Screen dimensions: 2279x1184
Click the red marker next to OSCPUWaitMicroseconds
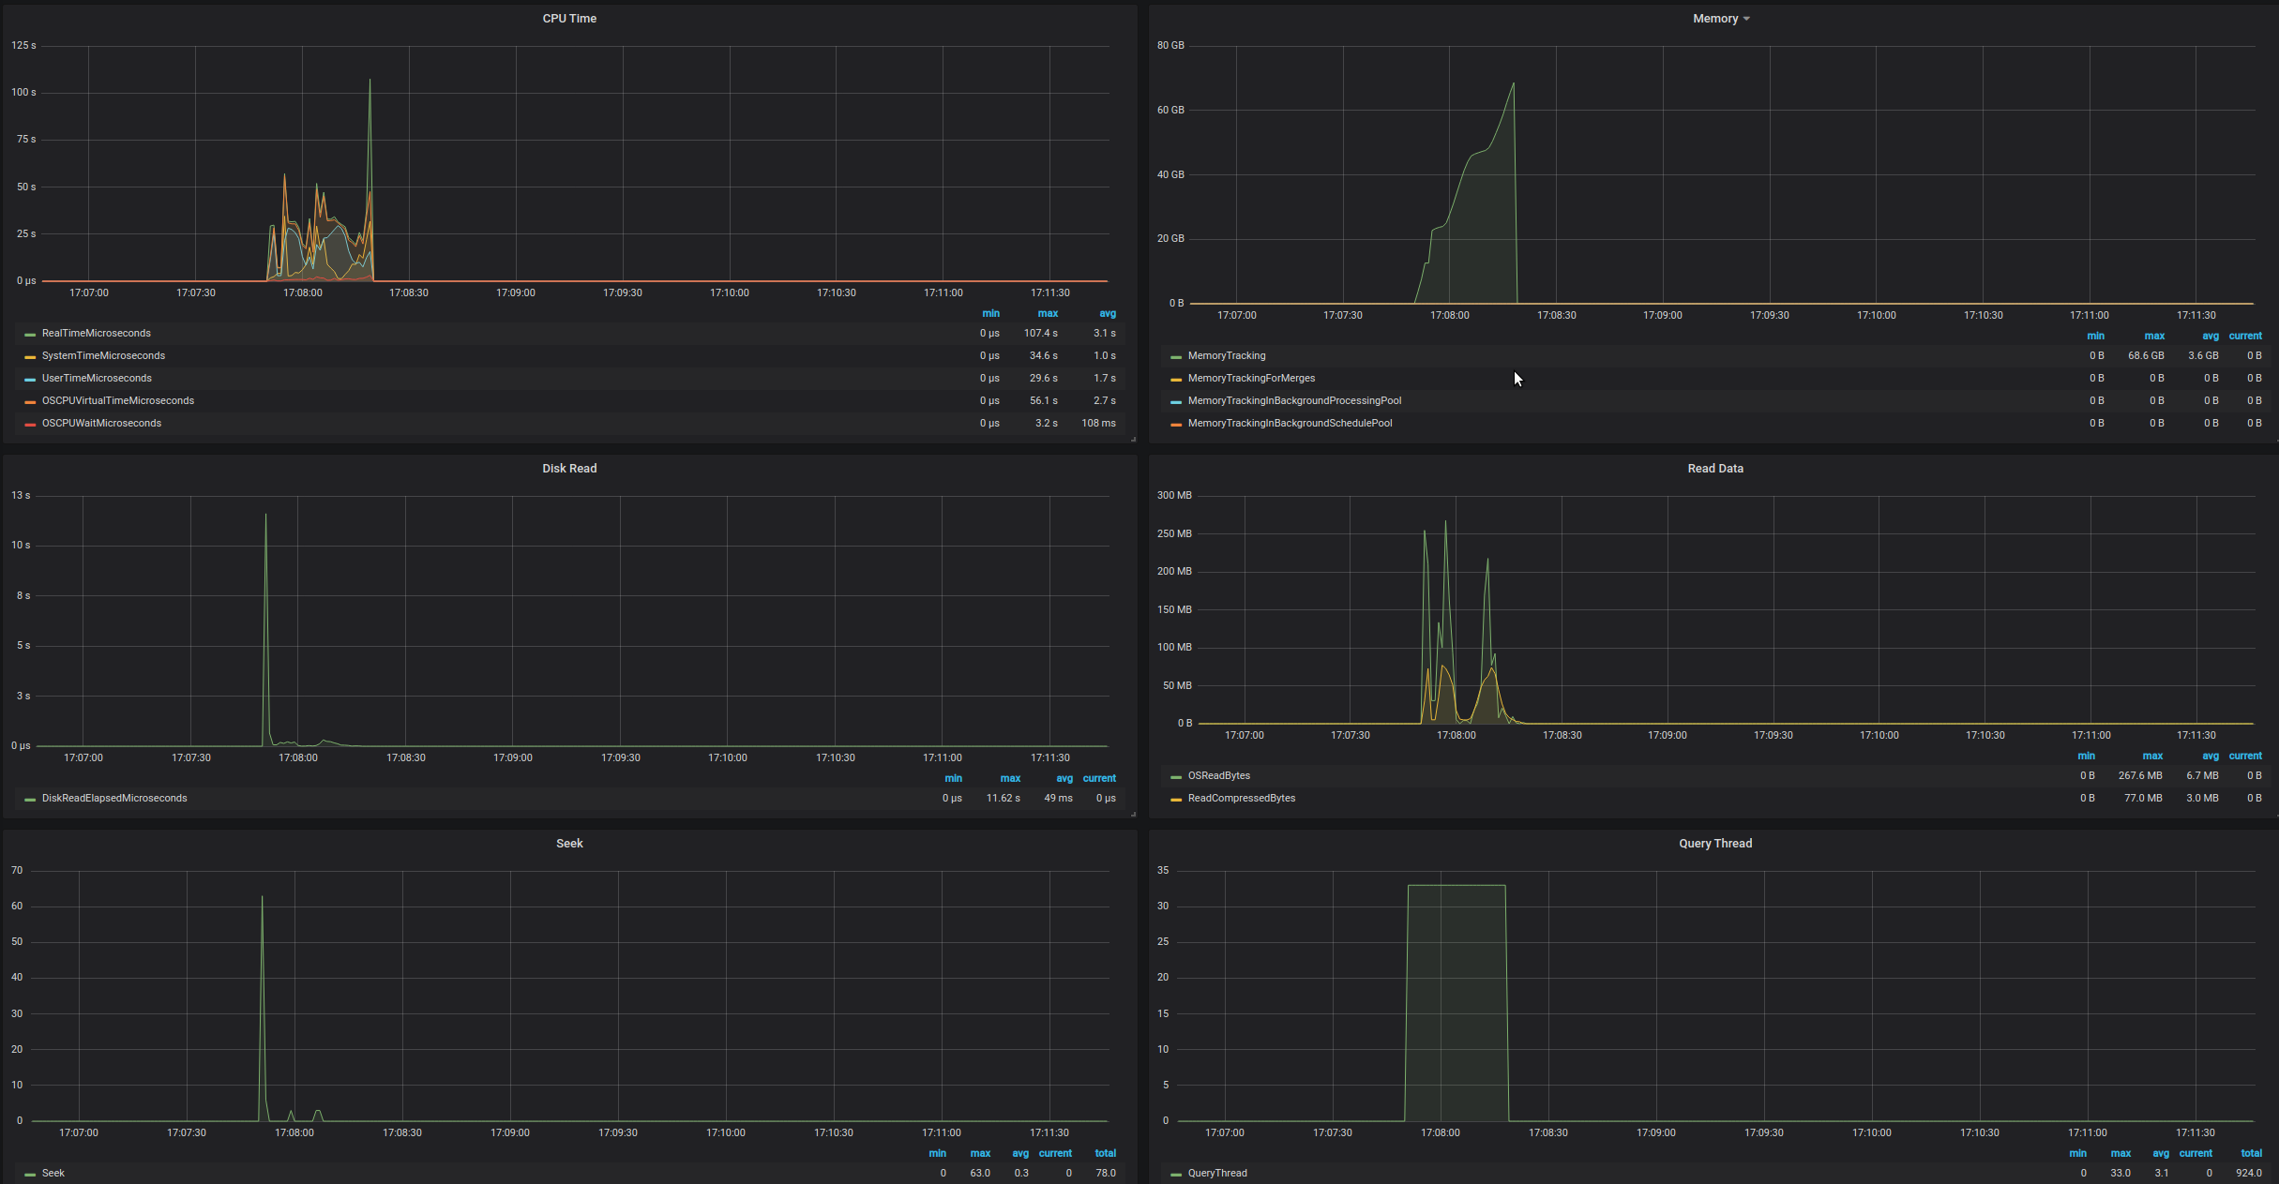28,423
